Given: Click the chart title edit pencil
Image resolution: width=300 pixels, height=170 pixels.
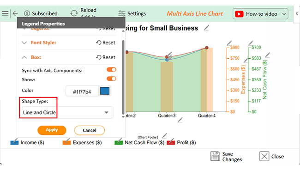Looking at the screenshot, I should point(206,28).
